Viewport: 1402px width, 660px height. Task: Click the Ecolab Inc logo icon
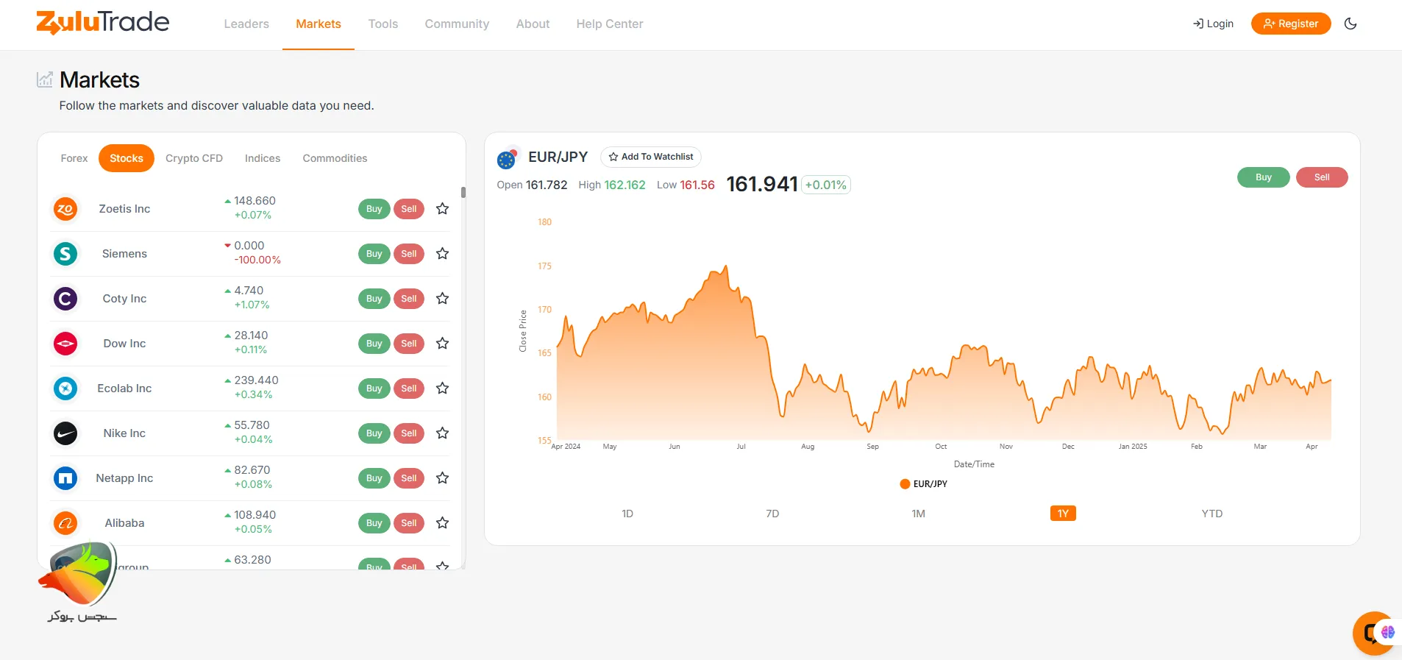pyautogui.click(x=65, y=388)
